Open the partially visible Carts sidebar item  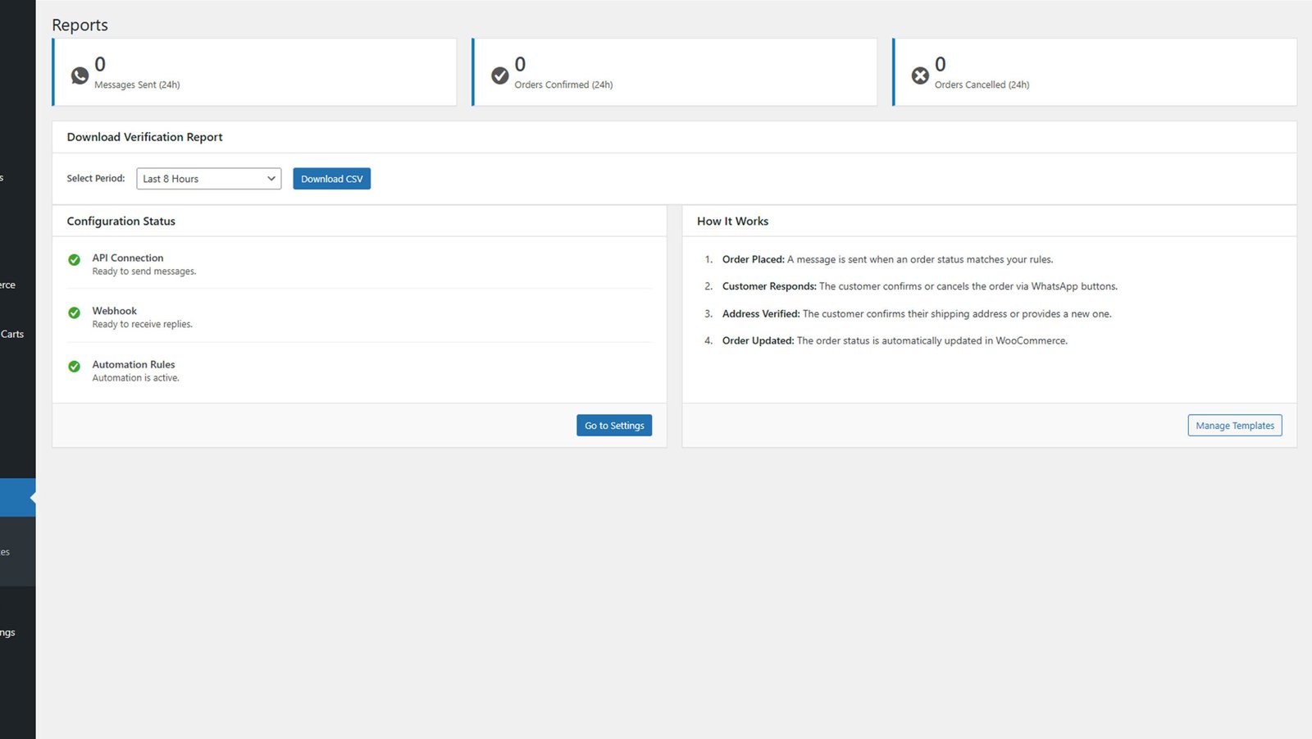click(x=12, y=334)
